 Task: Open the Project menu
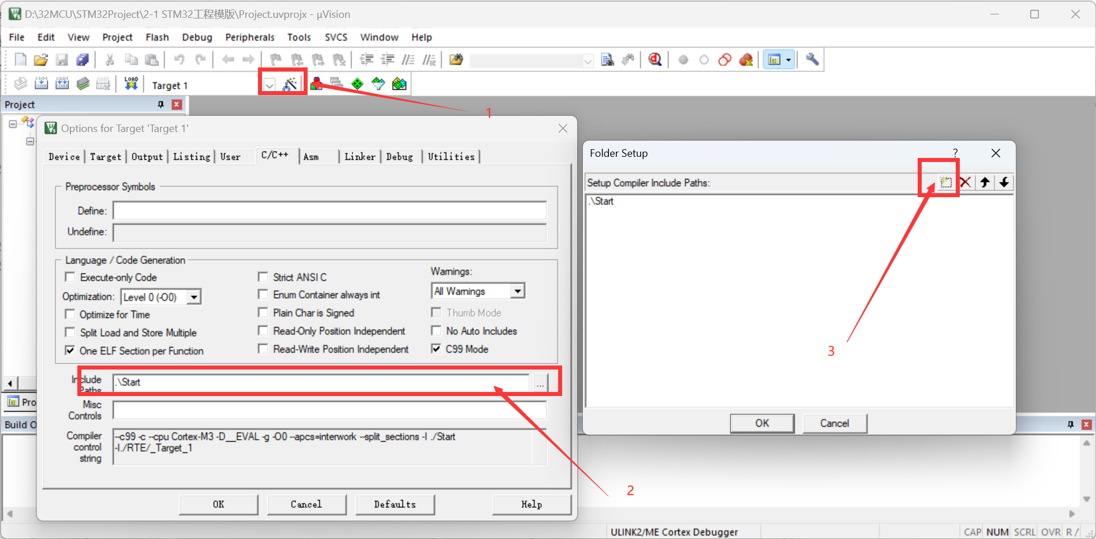click(117, 37)
